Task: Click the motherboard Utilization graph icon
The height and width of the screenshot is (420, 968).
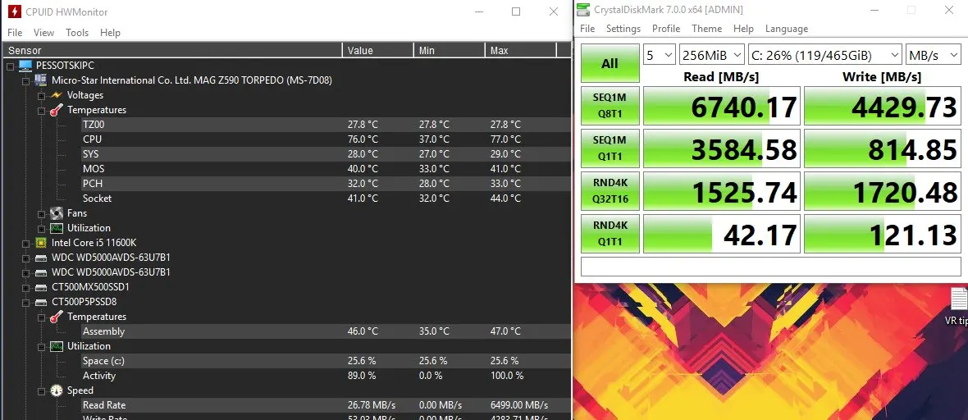Action: point(56,228)
